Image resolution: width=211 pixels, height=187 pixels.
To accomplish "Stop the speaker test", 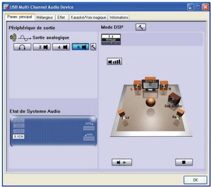I will tap(184, 162).
